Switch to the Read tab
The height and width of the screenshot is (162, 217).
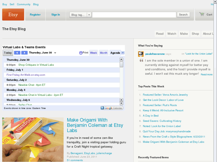pyautogui.click(x=160, y=34)
